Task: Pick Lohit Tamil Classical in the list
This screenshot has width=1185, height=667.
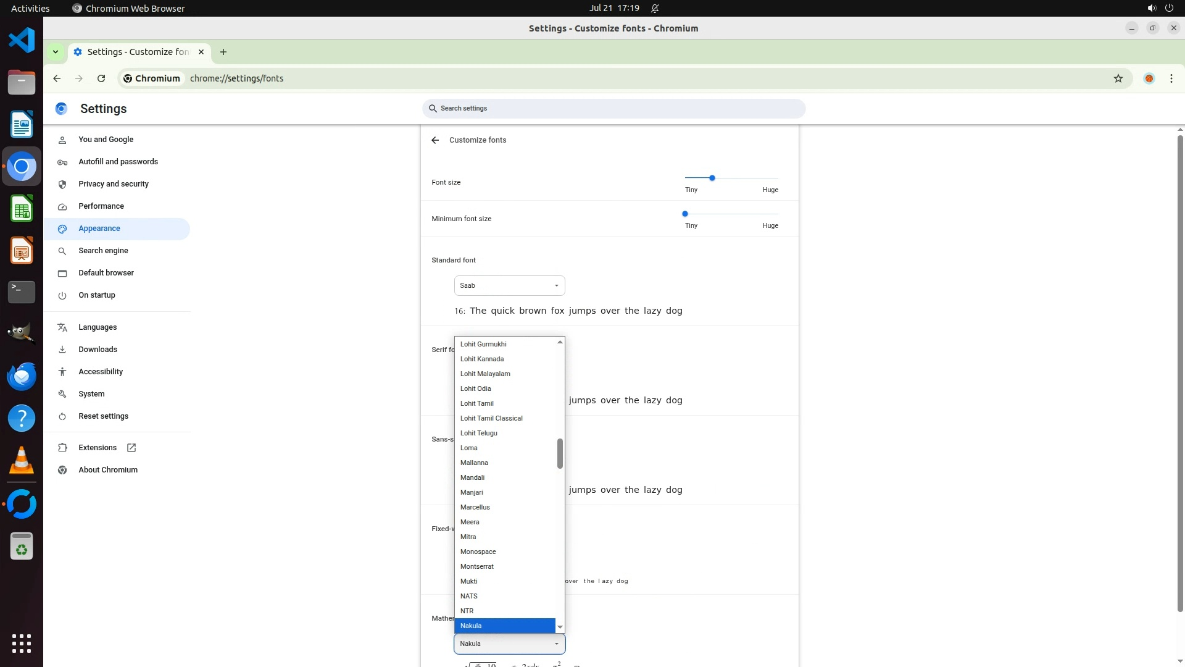Action: (x=491, y=418)
